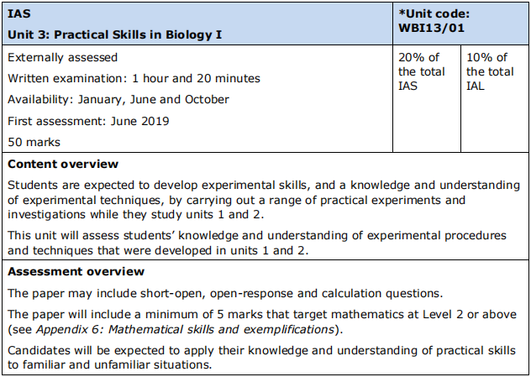
Task: Click sentence about minimum of 5 marks
Action: [x=262, y=322]
